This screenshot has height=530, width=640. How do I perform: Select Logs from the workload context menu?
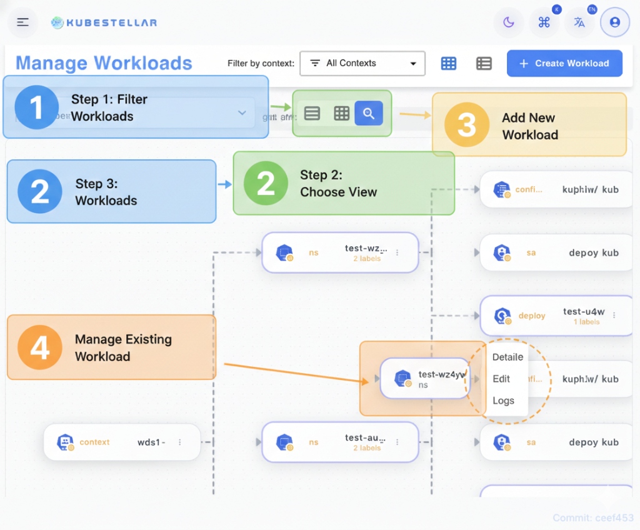tap(503, 401)
